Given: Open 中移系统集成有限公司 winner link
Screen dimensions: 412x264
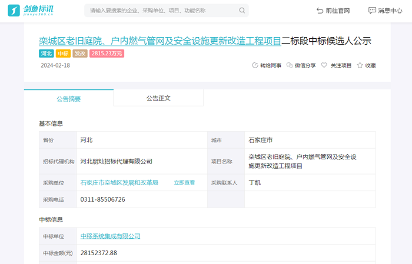Looking at the screenshot, I should [110, 236].
